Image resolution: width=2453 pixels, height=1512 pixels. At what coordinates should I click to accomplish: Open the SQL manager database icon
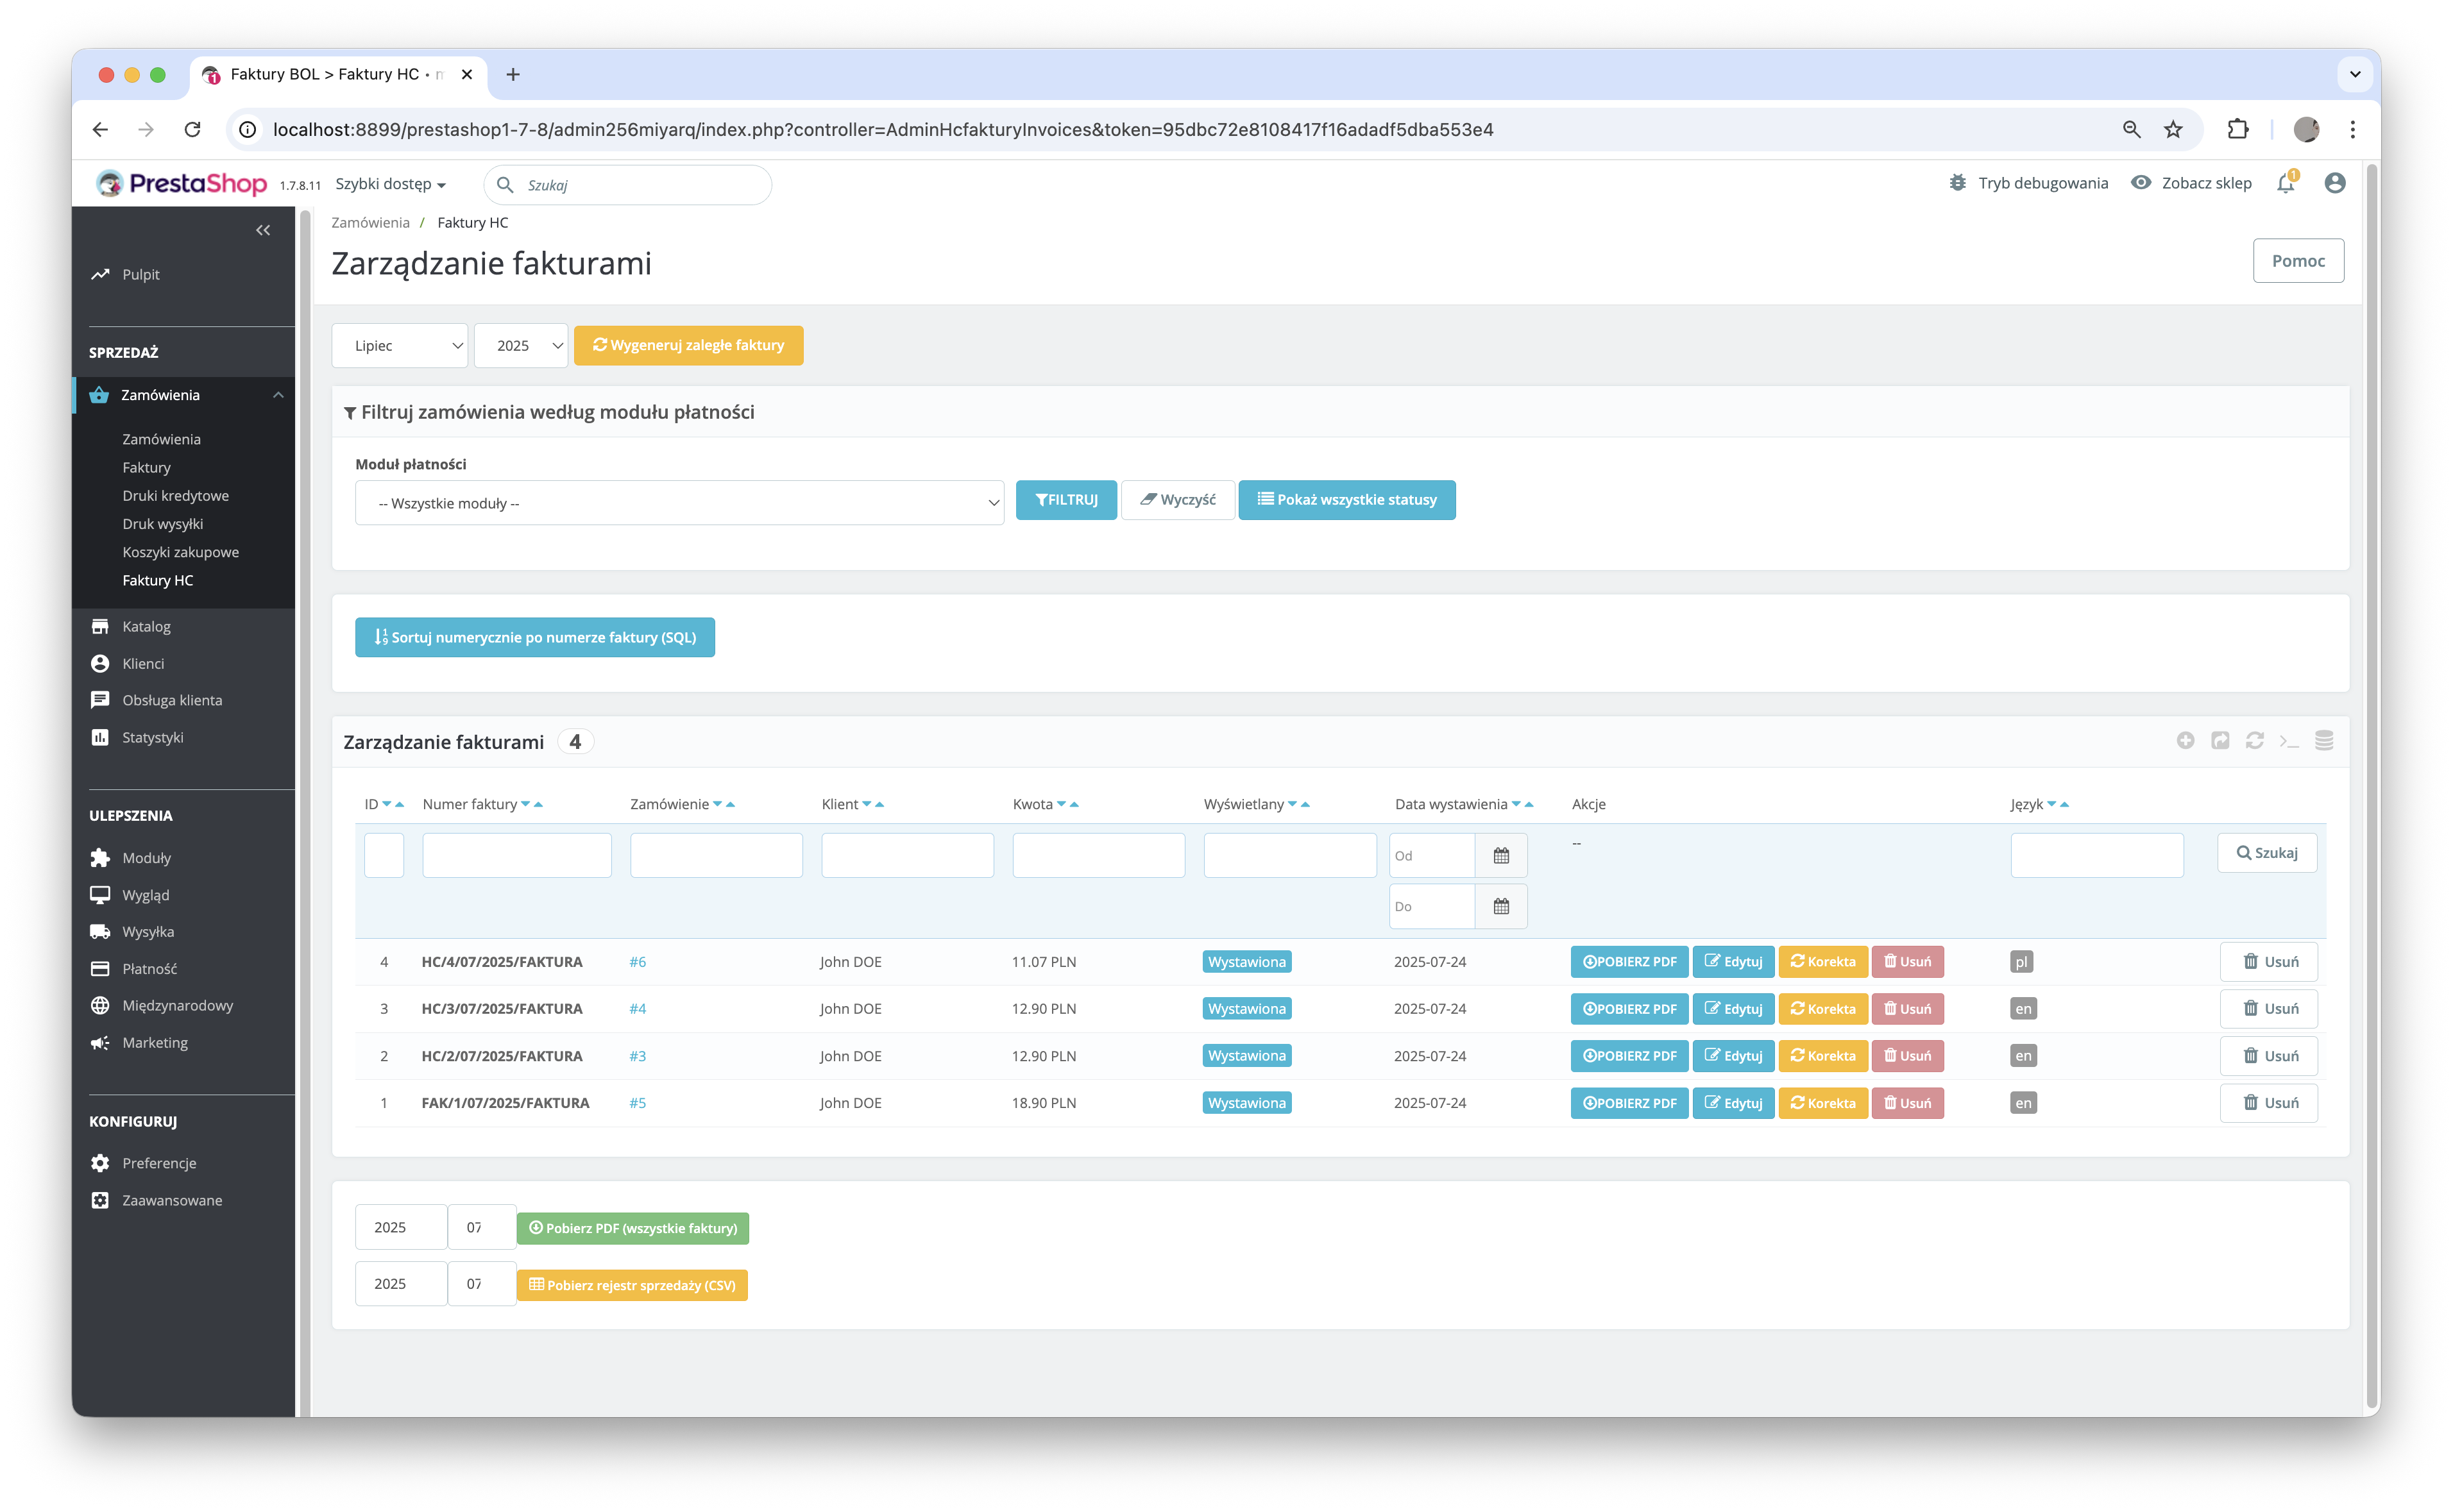pos(2324,740)
